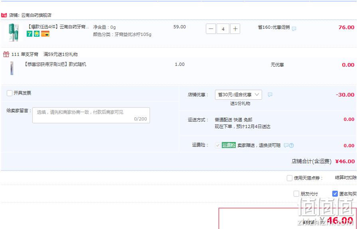Click the 满59元送1份礼物 promotion text

coord(61,54)
